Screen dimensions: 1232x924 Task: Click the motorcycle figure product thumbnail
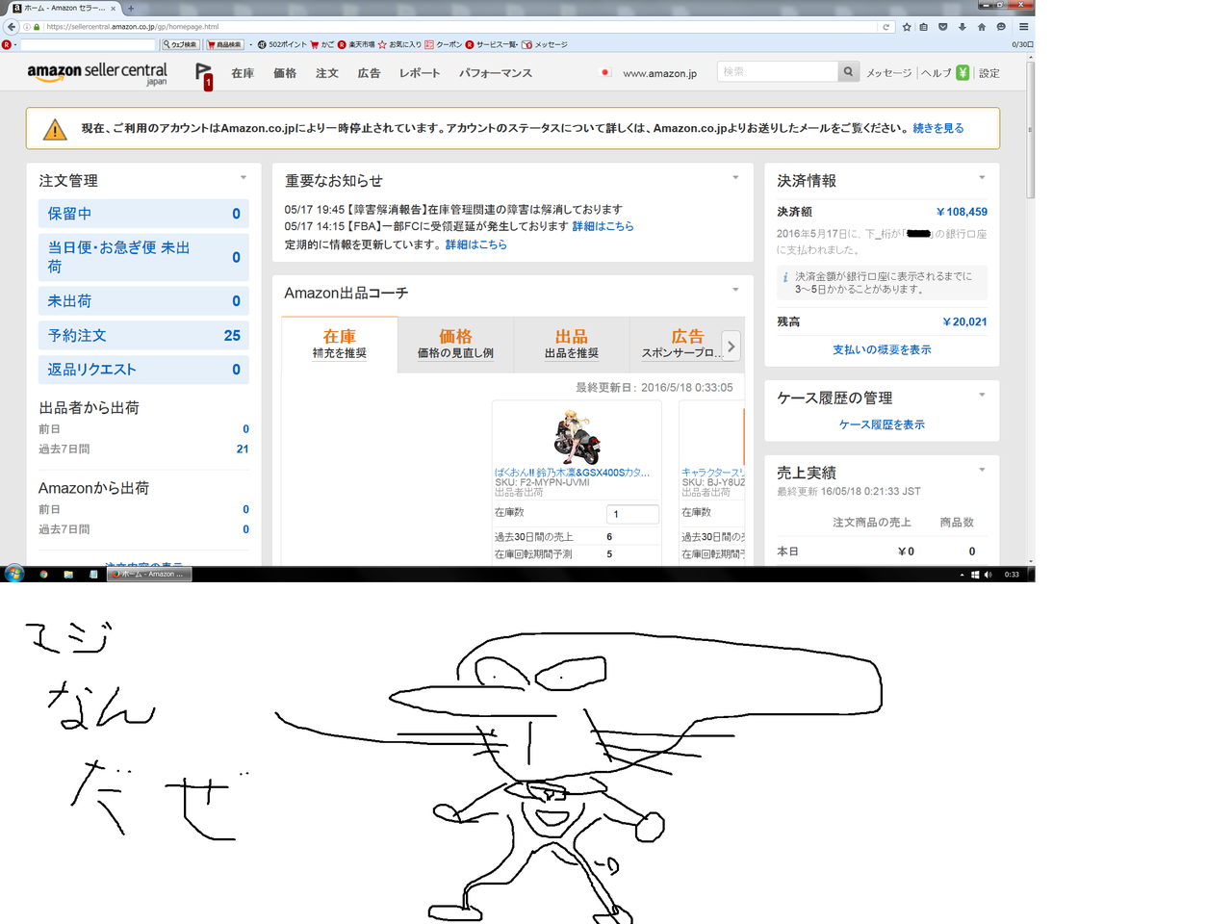tap(577, 437)
